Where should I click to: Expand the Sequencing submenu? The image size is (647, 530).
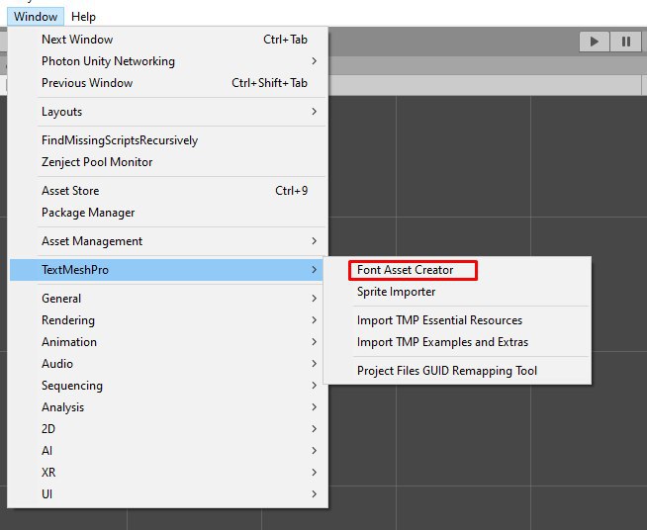point(167,386)
